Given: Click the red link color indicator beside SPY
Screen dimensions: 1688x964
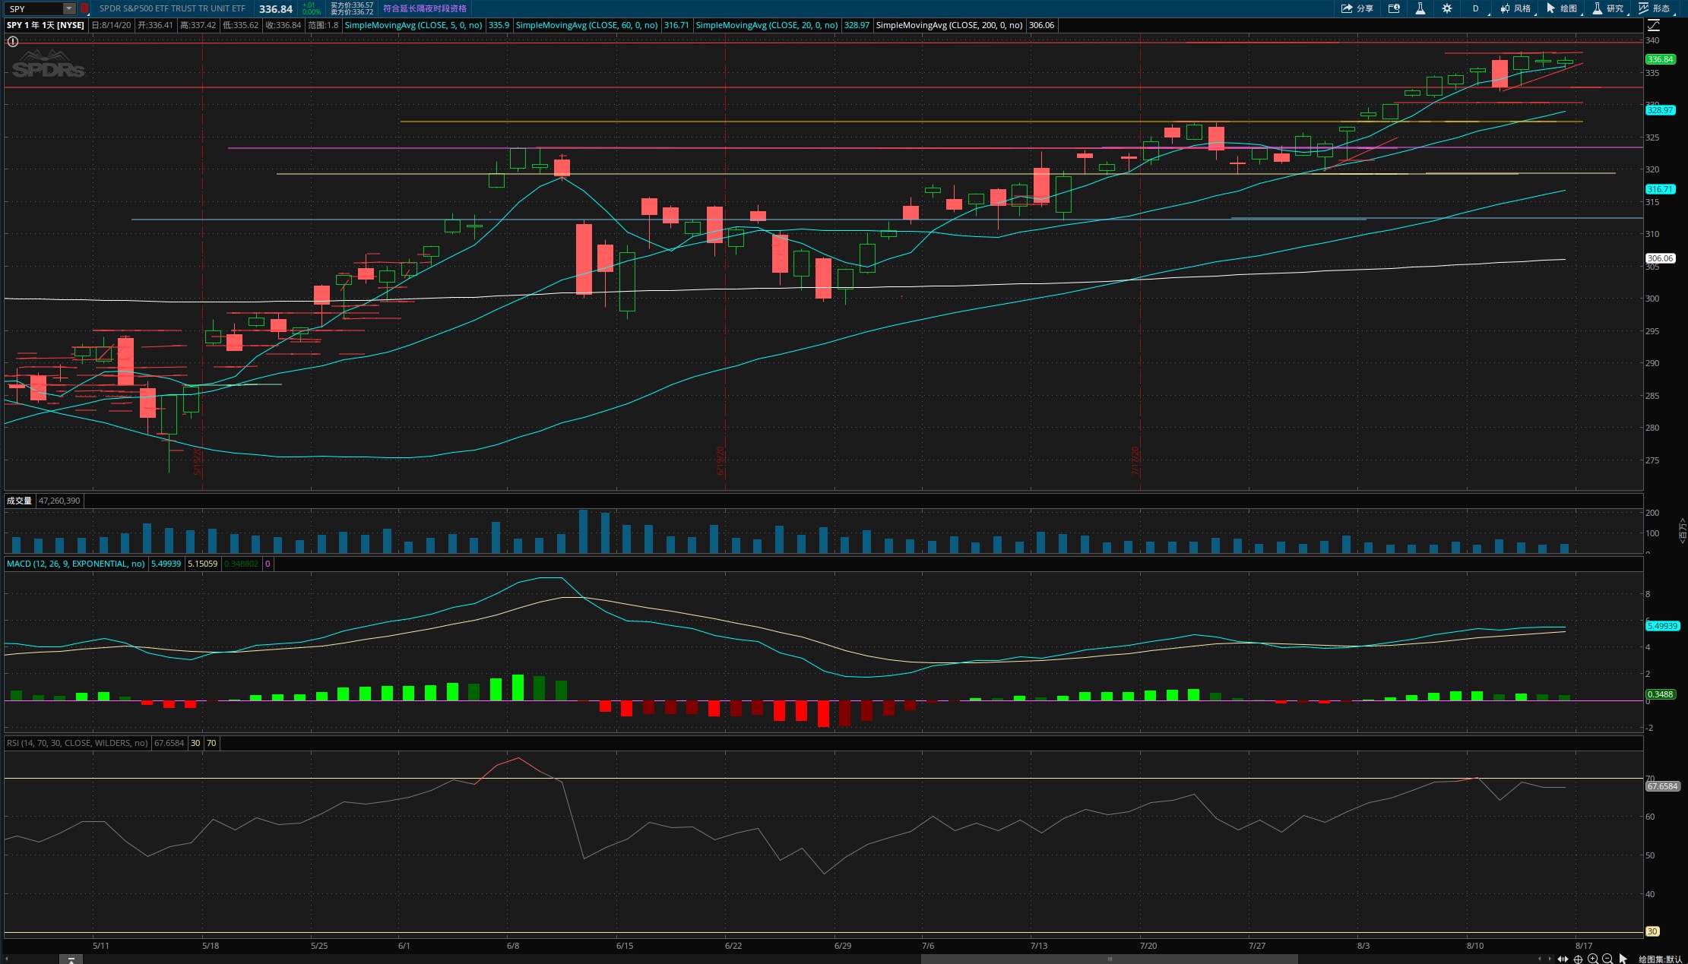Looking at the screenshot, I should [84, 8].
